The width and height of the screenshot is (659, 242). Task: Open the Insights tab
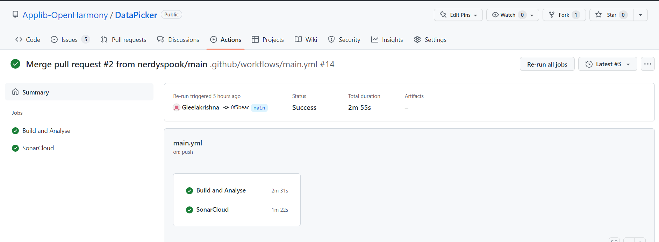click(387, 39)
